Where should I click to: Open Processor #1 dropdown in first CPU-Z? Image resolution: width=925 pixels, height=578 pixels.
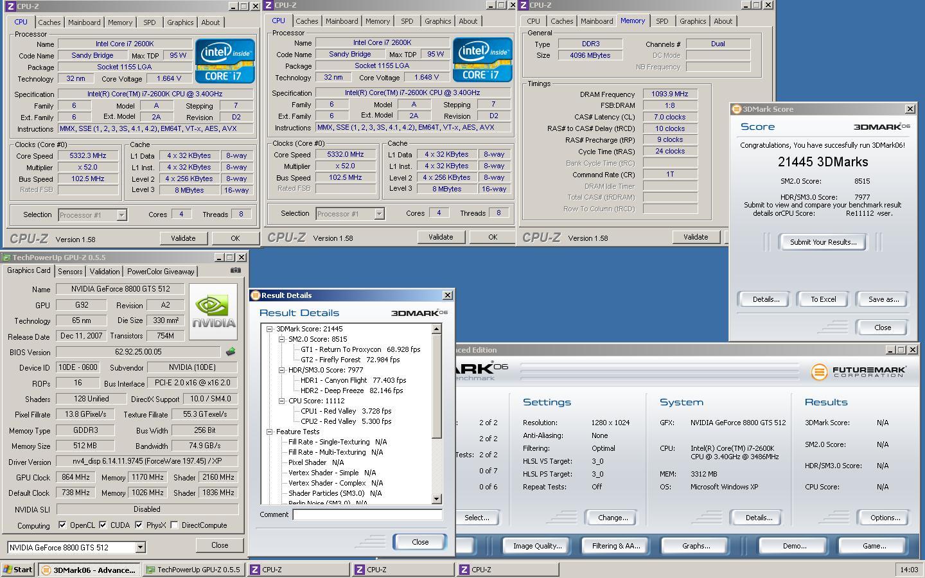(121, 215)
